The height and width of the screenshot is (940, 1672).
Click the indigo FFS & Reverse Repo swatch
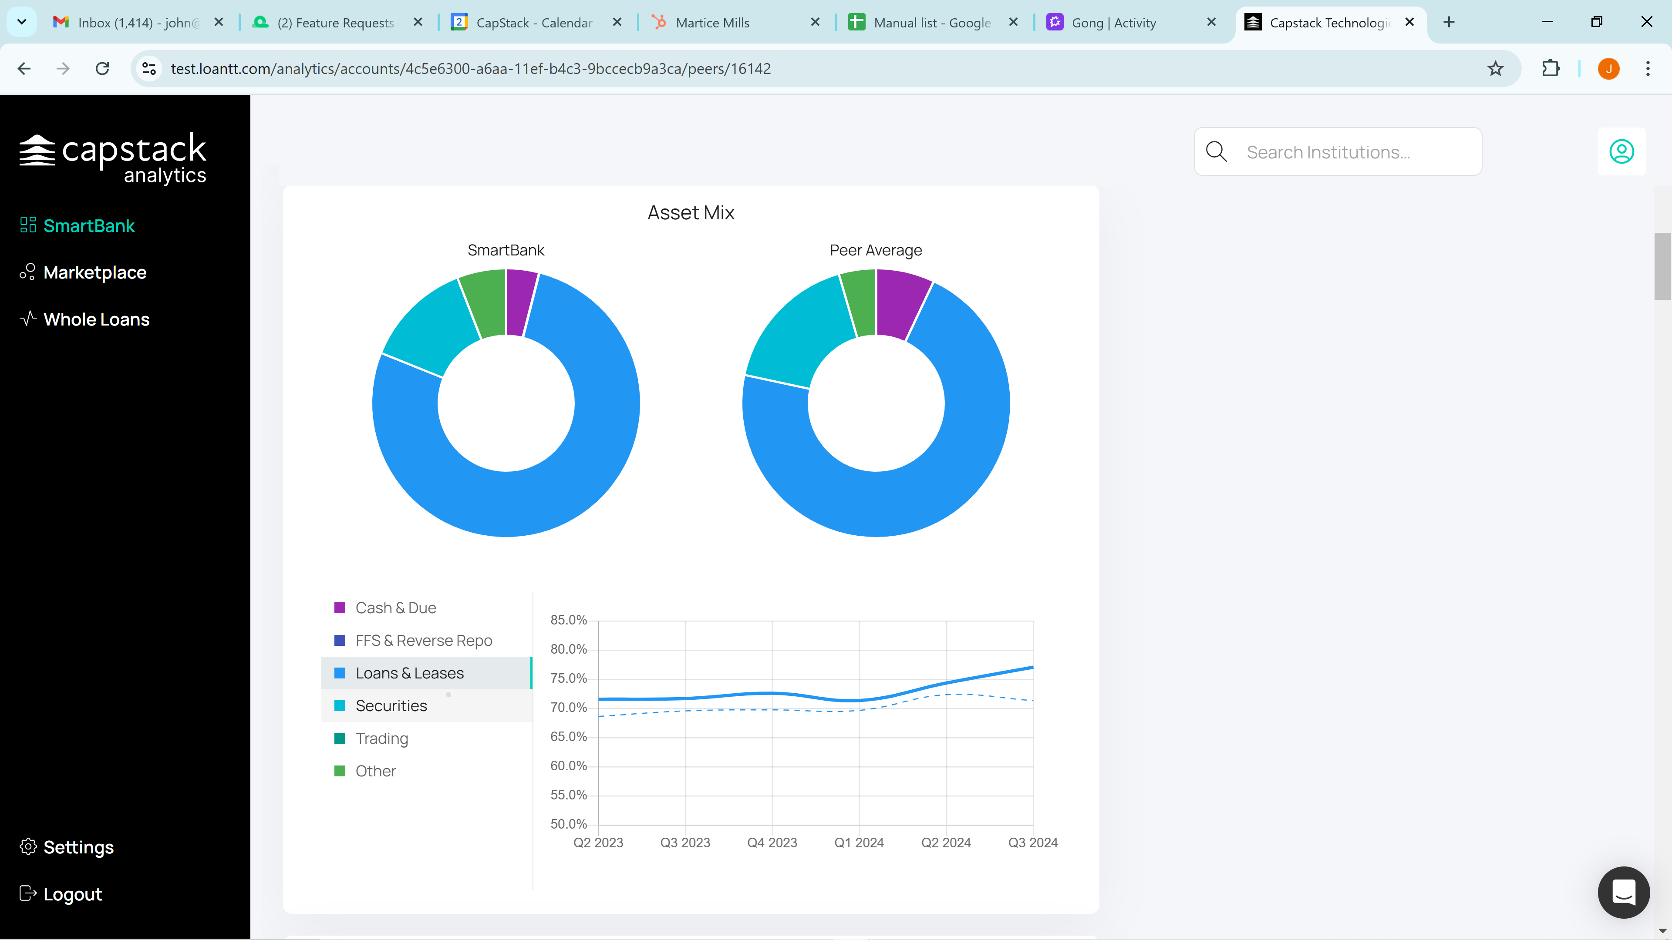340,641
